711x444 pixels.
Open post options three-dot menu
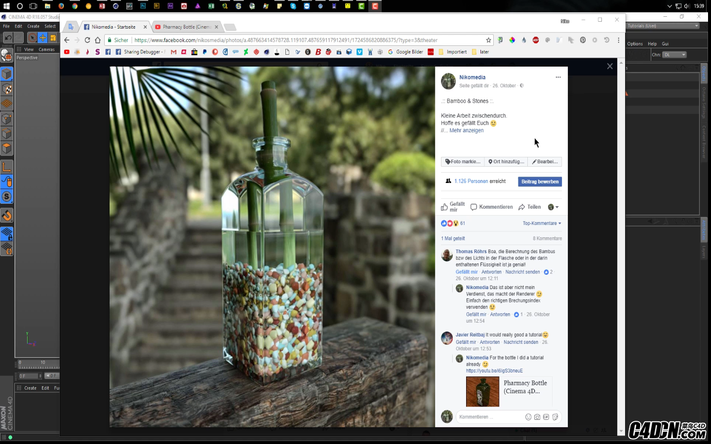point(558,77)
